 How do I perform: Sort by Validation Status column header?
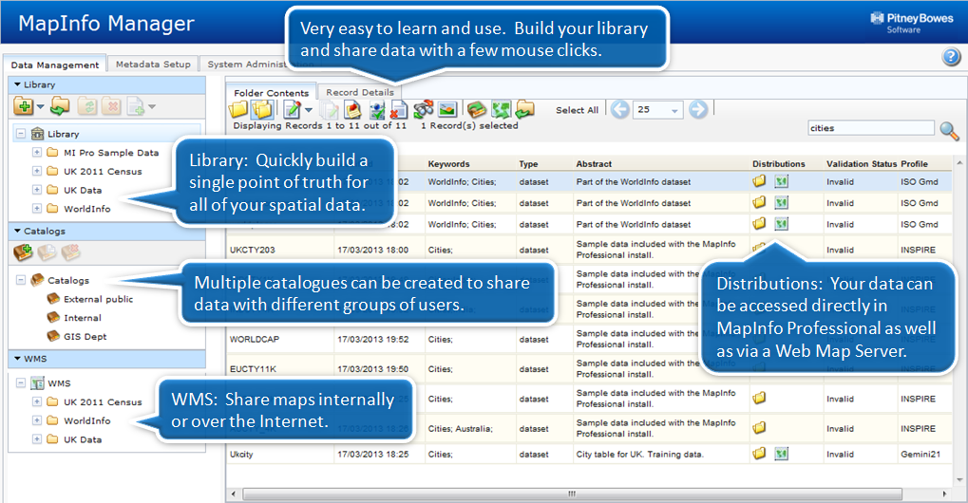click(x=862, y=164)
